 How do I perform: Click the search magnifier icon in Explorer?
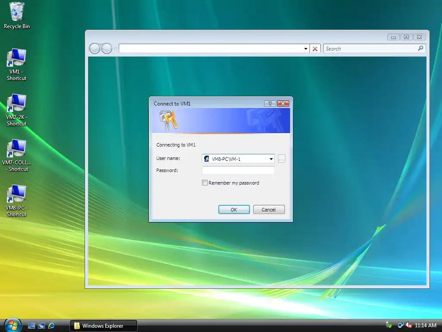point(420,48)
